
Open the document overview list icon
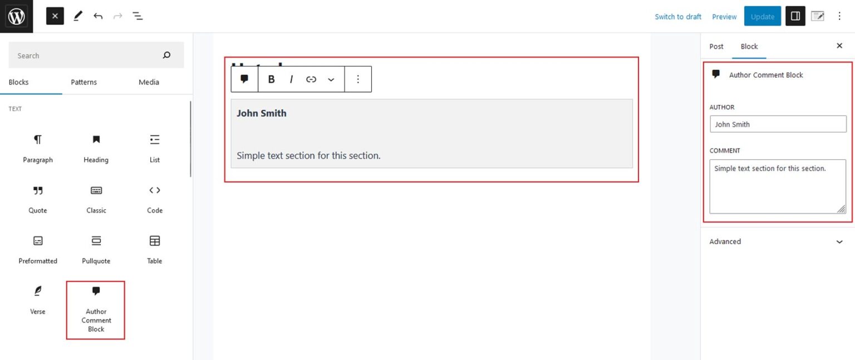[137, 16]
